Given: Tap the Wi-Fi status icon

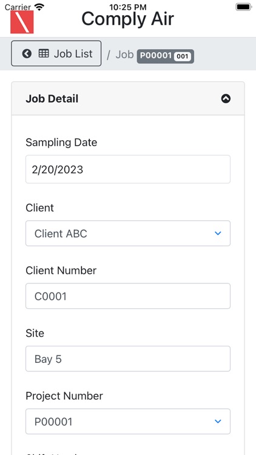Looking at the screenshot, I should point(39,7).
